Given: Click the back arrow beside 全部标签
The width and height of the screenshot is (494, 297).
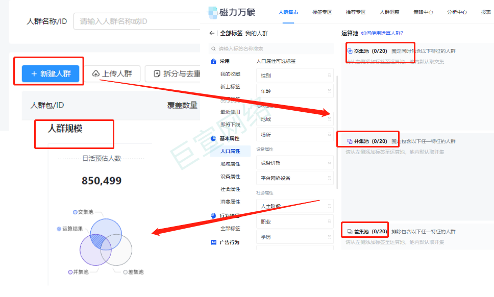Looking at the screenshot, I should tap(211, 32).
